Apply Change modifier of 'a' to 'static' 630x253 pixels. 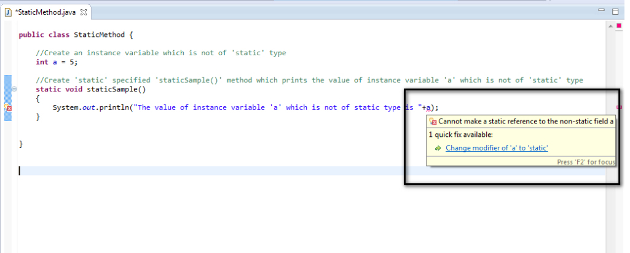tap(497, 148)
